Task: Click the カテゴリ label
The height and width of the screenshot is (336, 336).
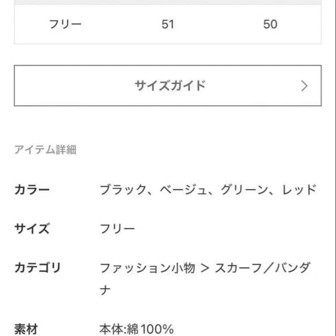Action: [38, 268]
